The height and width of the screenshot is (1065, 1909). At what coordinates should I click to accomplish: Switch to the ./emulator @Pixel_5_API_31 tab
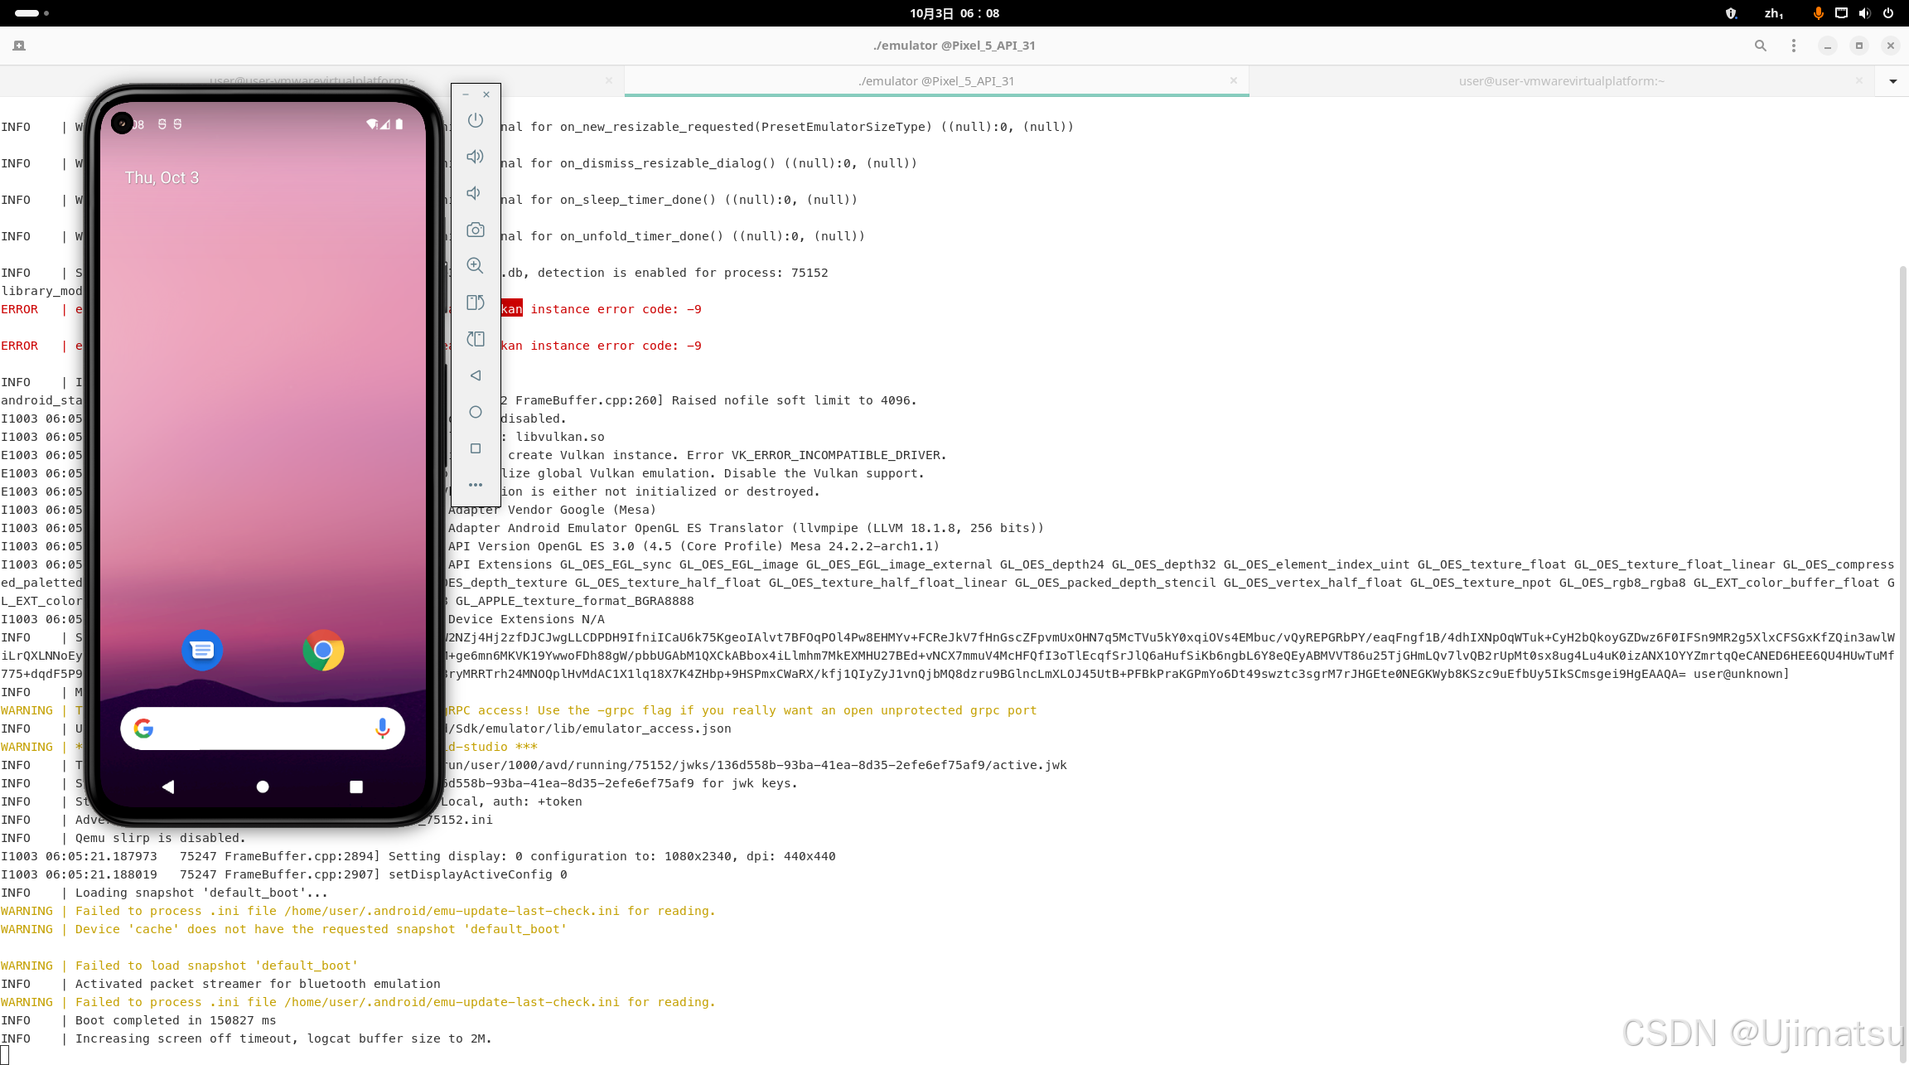(x=936, y=81)
